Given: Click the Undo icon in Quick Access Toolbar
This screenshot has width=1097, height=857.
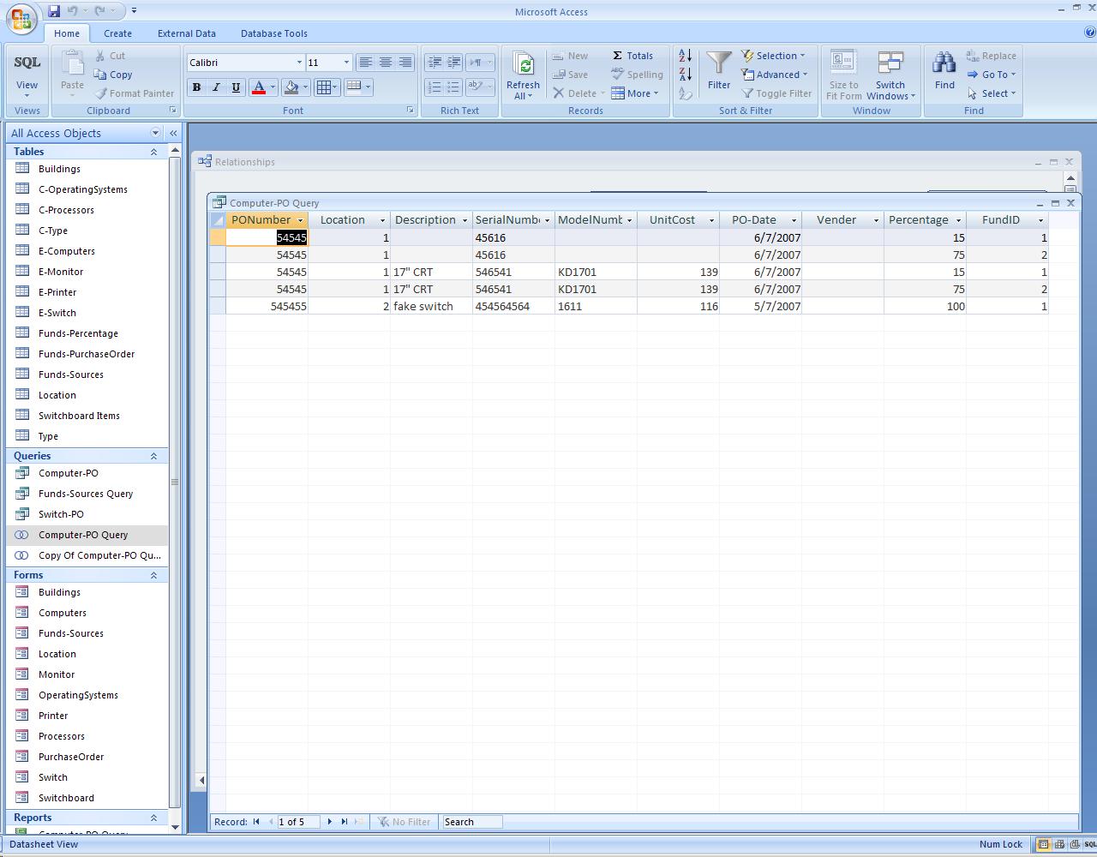Looking at the screenshot, I should point(72,11).
